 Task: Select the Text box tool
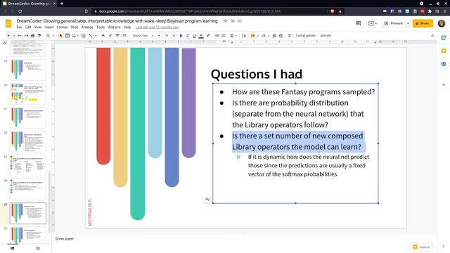pyautogui.click(x=67, y=36)
